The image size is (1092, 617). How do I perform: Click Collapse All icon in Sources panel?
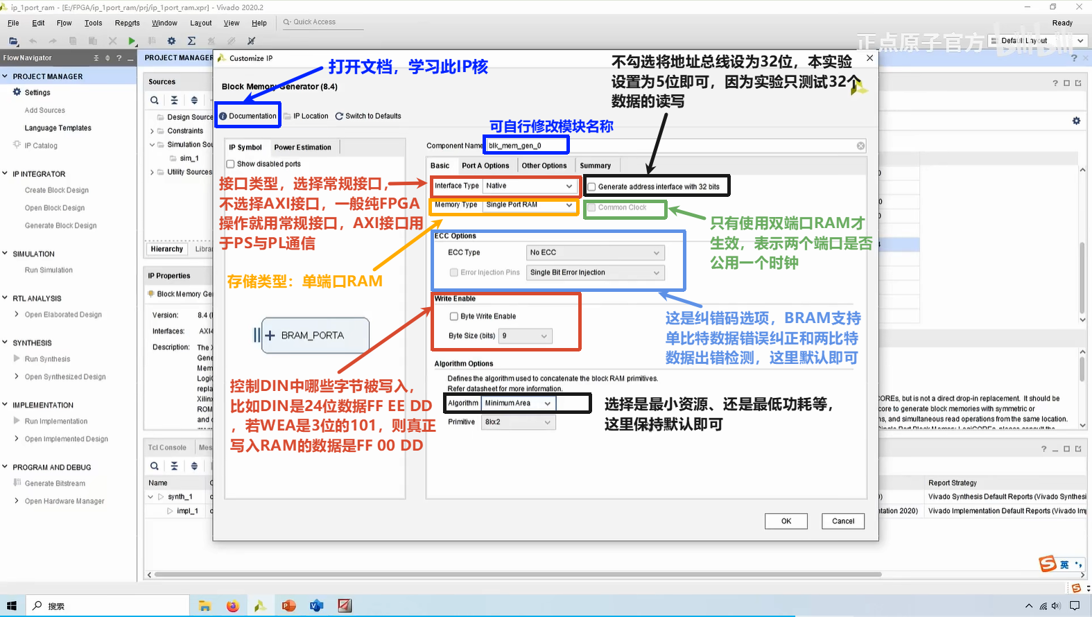175,100
